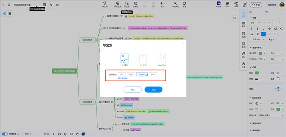
Task: Select the format painter tool
Action: pyautogui.click(x=105, y=4)
